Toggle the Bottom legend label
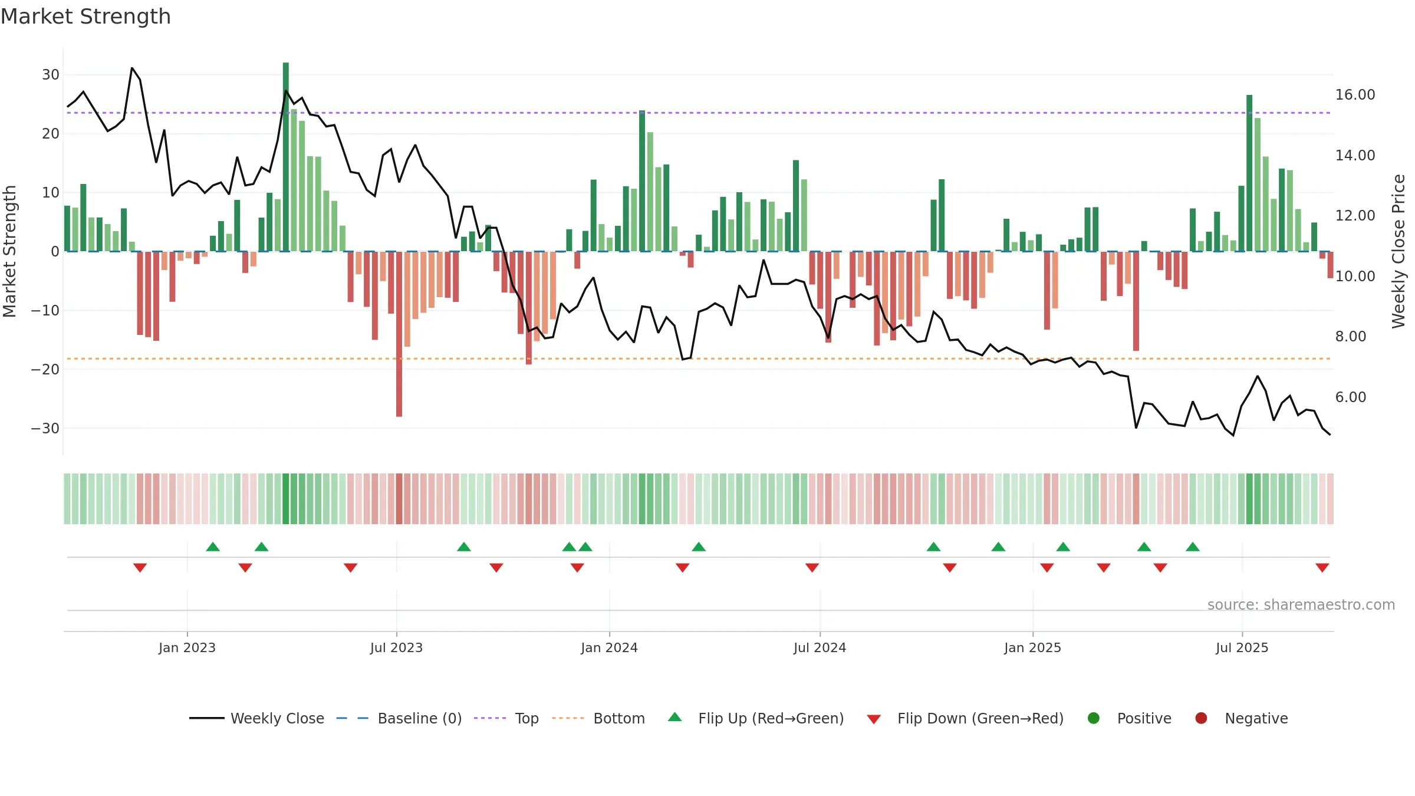 619,719
